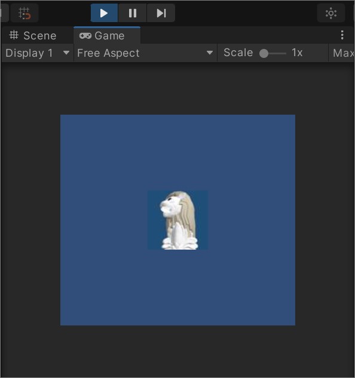The width and height of the screenshot is (355, 378).
Task: Click the Scale slider handle
Action: click(x=264, y=53)
